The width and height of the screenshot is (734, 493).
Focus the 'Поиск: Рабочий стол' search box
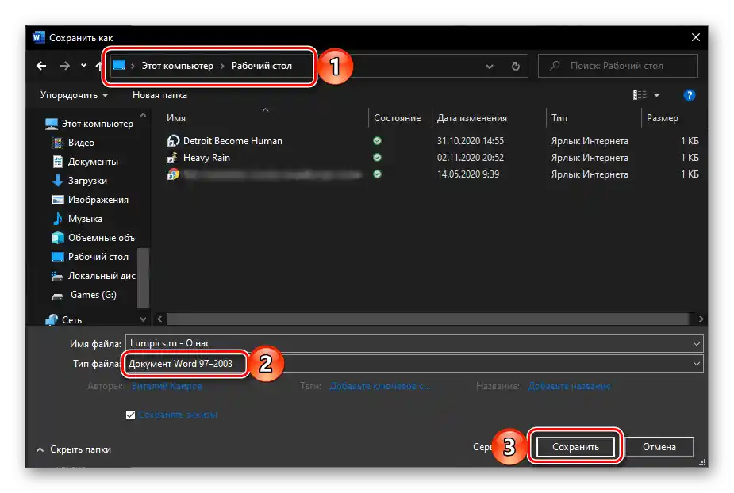(x=618, y=66)
